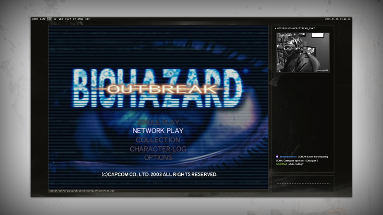This screenshot has height=215, width=383.
Task: Click the PC menu item
Action: click(x=74, y=19)
